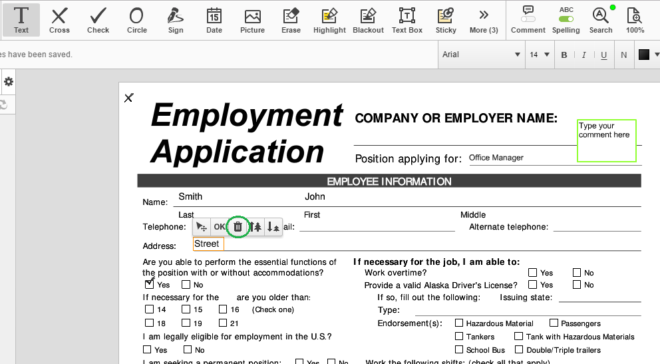Select the Erase tool
This screenshot has width=660, height=364.
coord(291,20)
